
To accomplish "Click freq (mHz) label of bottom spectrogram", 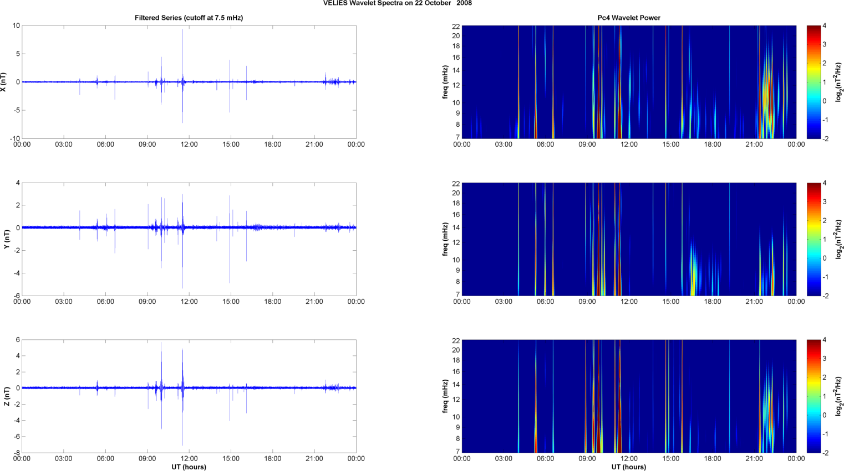I will click(445, 396).
